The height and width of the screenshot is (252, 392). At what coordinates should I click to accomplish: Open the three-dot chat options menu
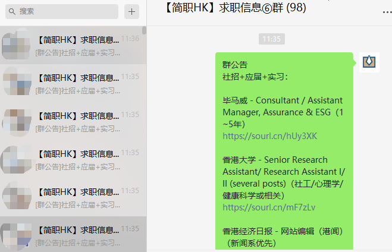(x=387, y=12)
